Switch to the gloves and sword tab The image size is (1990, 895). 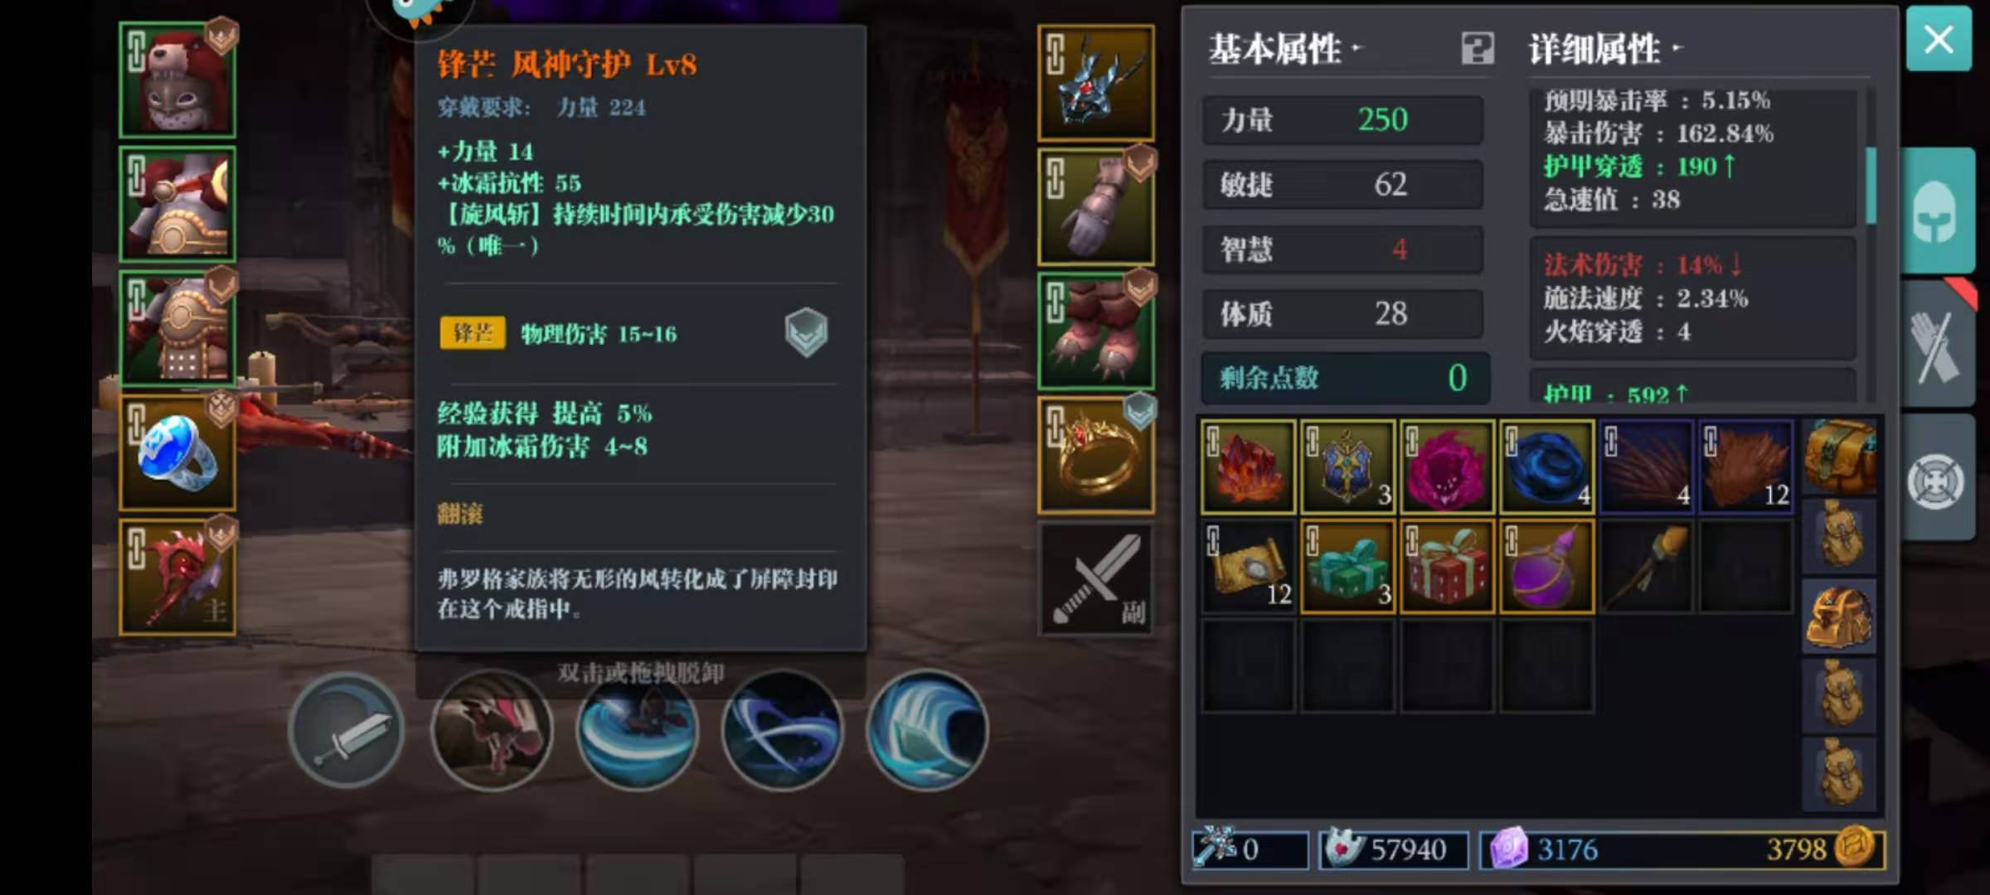(x=1938, y=344)
